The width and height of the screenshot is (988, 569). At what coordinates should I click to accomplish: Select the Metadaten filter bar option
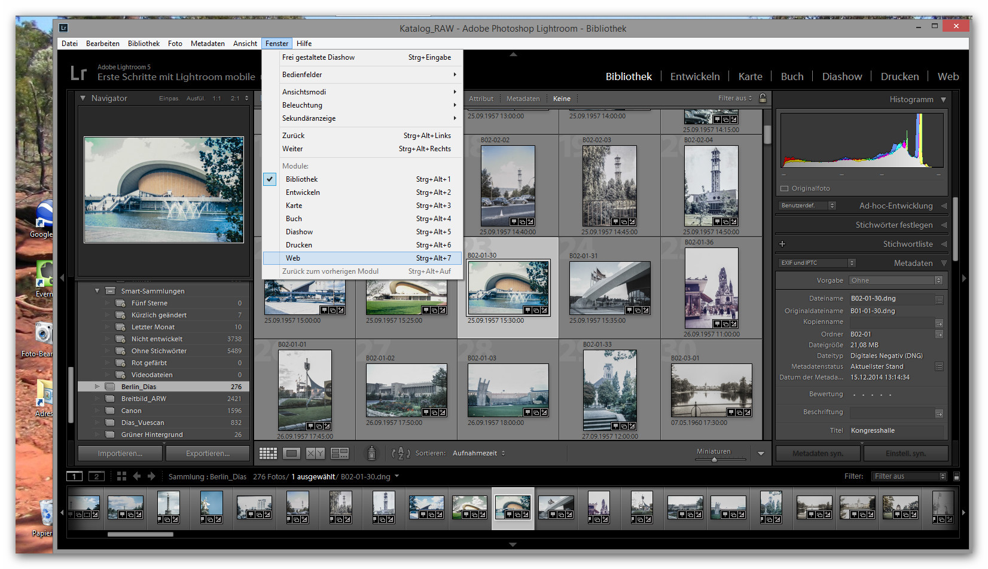click(x=523, y=99)
